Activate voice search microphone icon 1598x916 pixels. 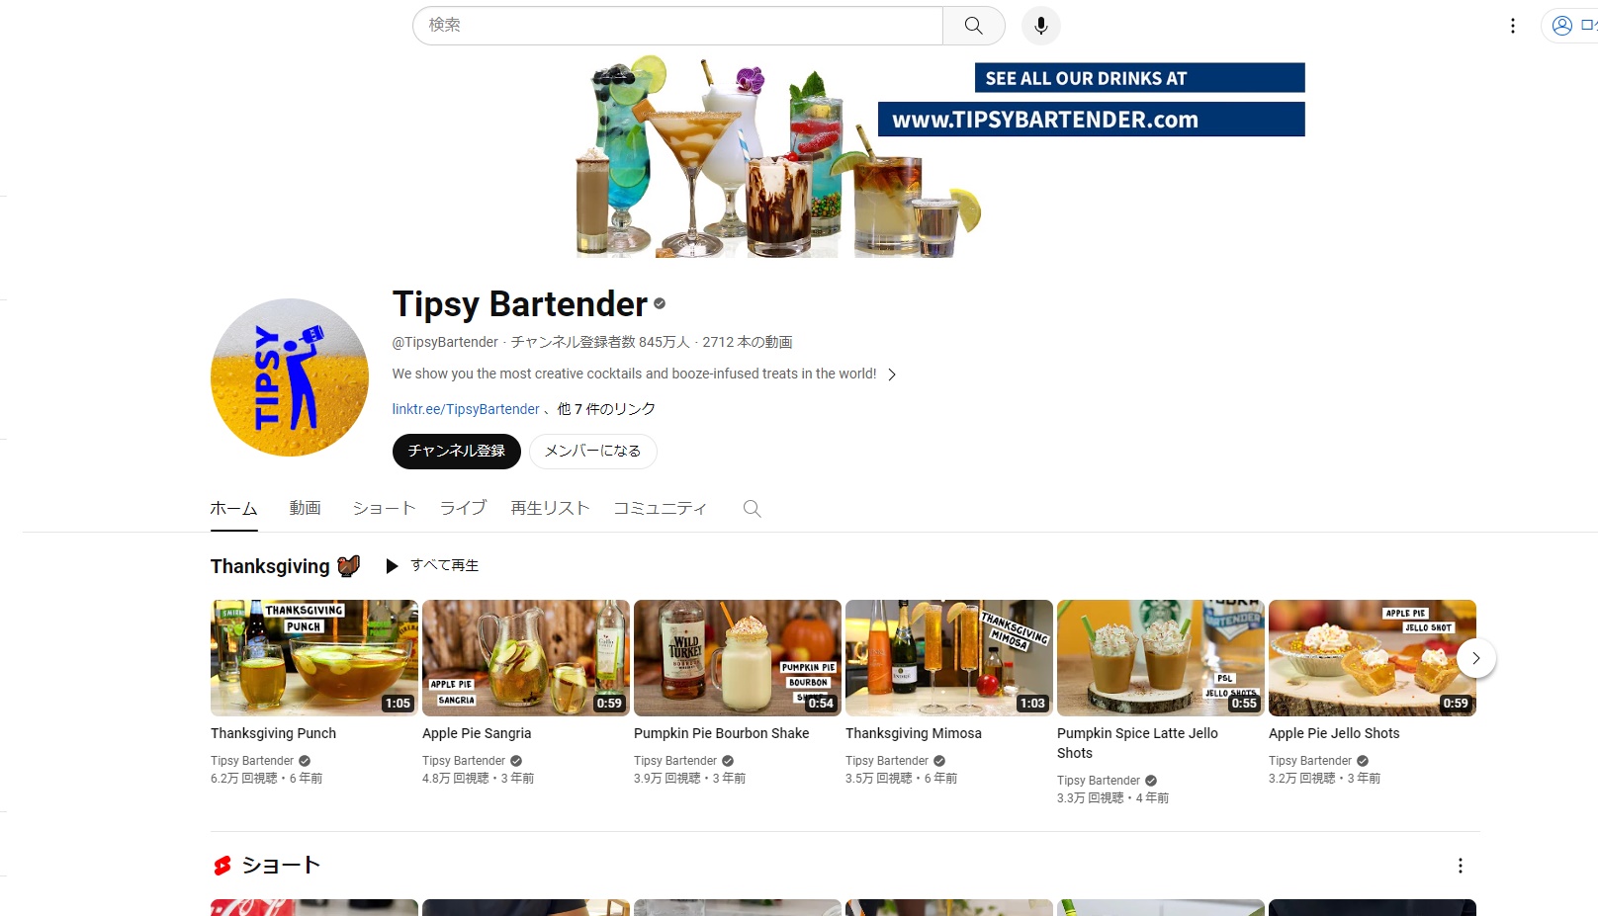click(1040, 26)
